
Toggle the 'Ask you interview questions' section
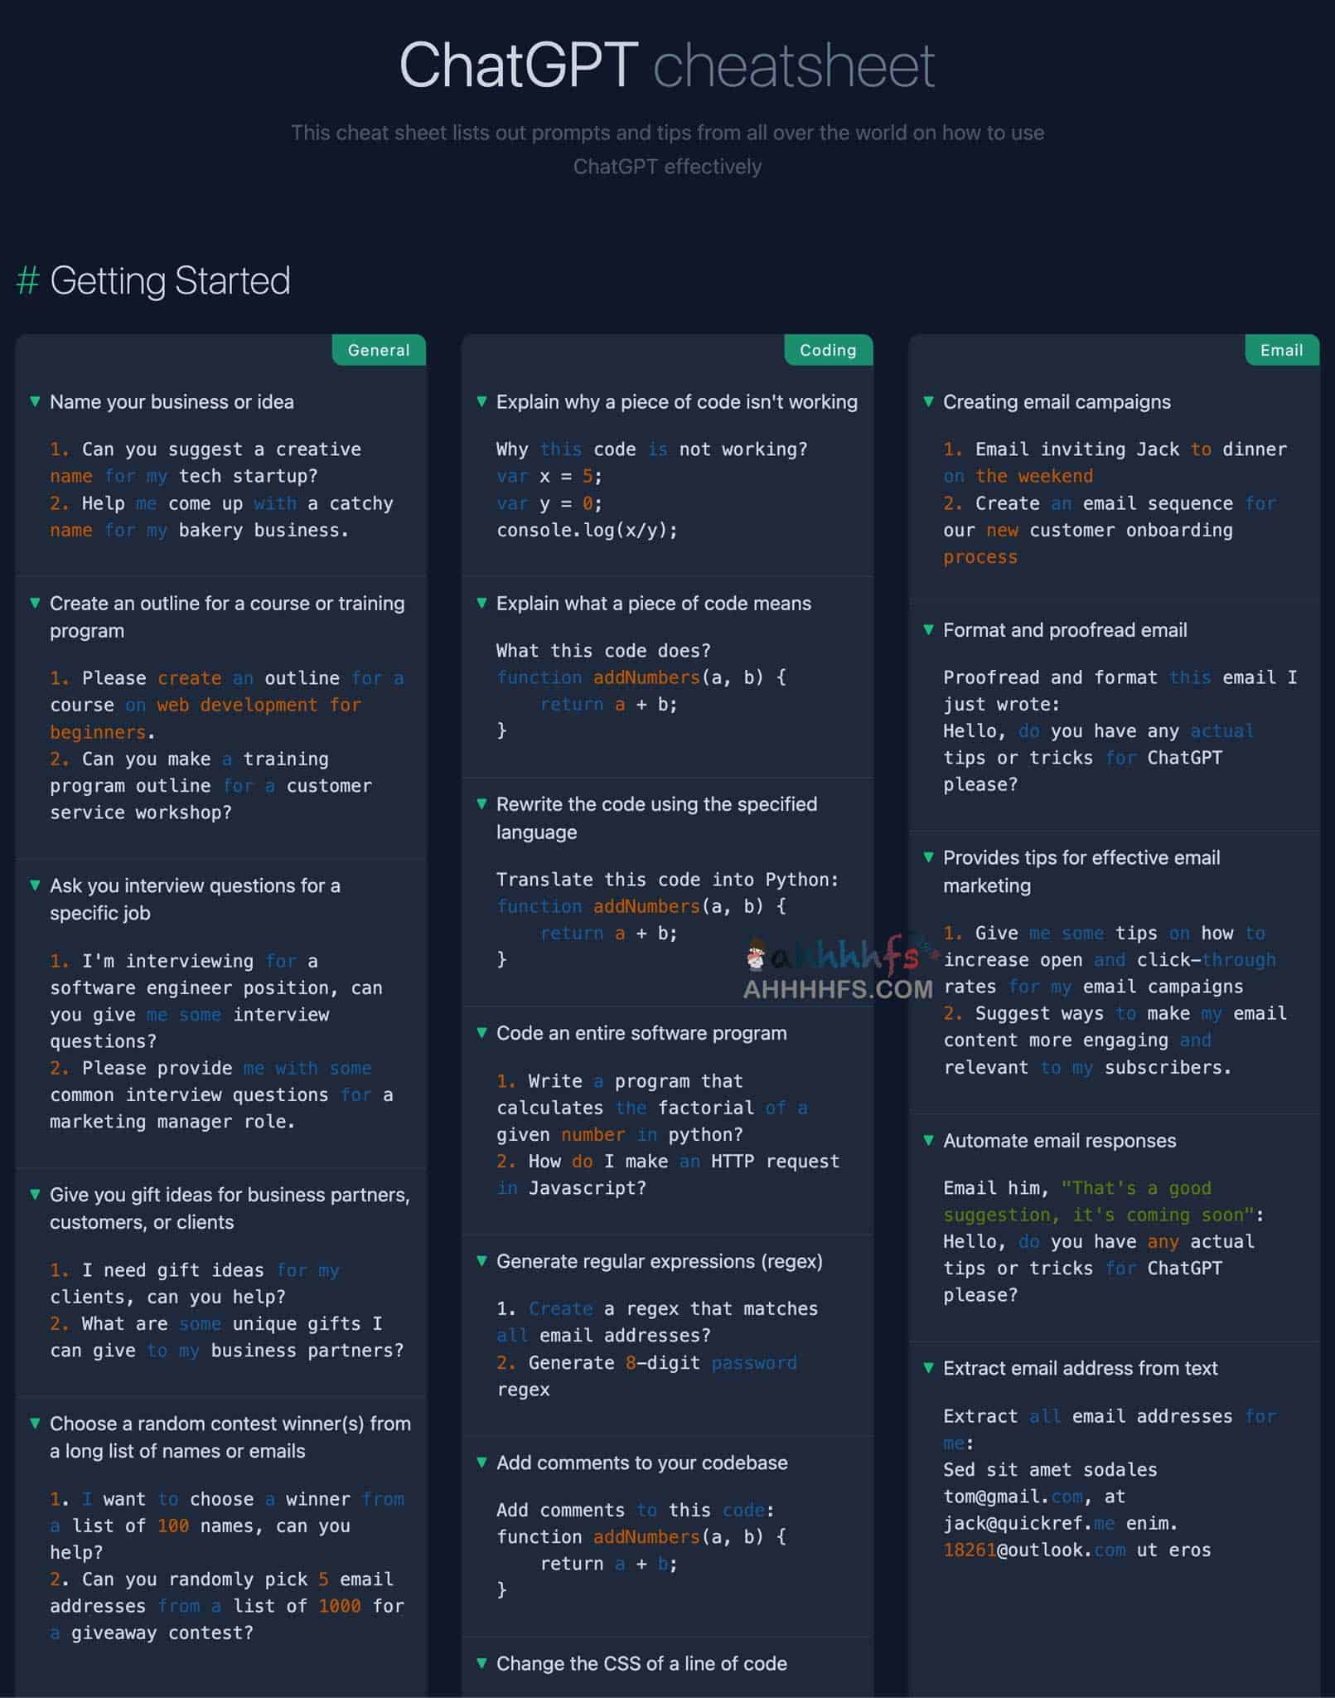tap(34, 886)
